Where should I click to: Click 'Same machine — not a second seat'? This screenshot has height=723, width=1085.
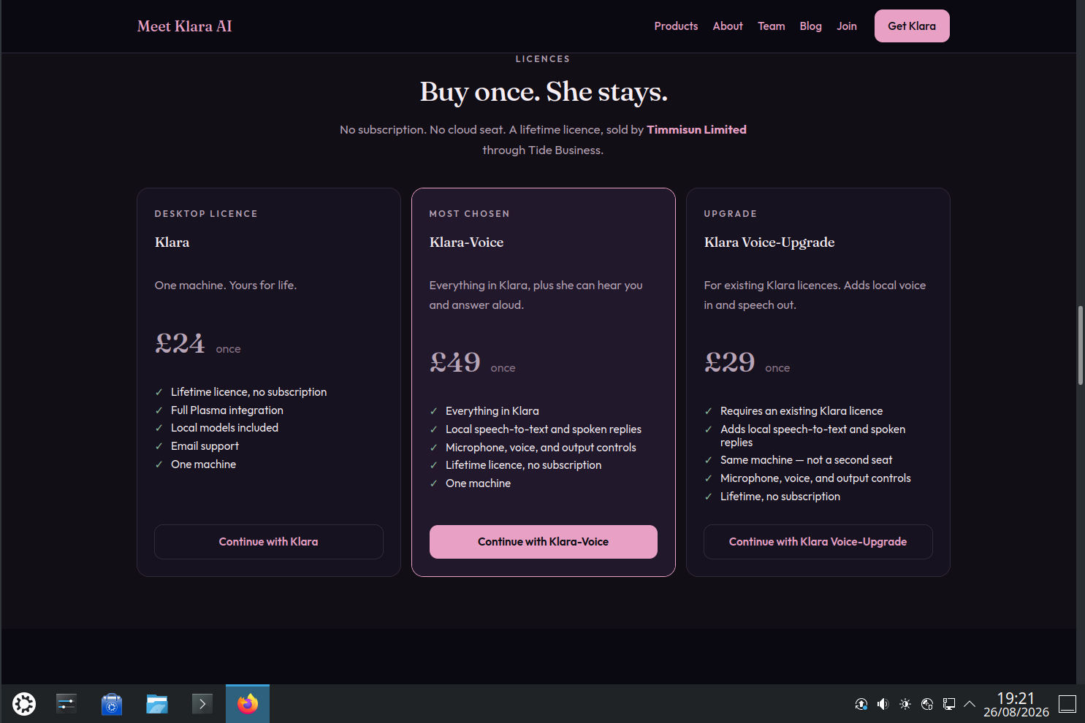807,460
